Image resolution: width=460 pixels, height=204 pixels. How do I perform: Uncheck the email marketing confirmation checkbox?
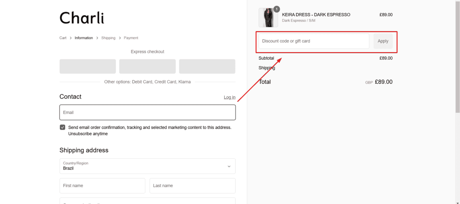click(x=63, y=127)
